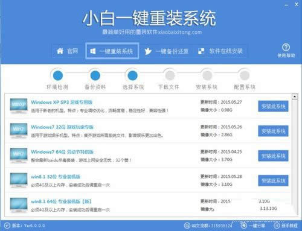Click update date 2015.04.25

pyautogui.click(x=231, y=152)
